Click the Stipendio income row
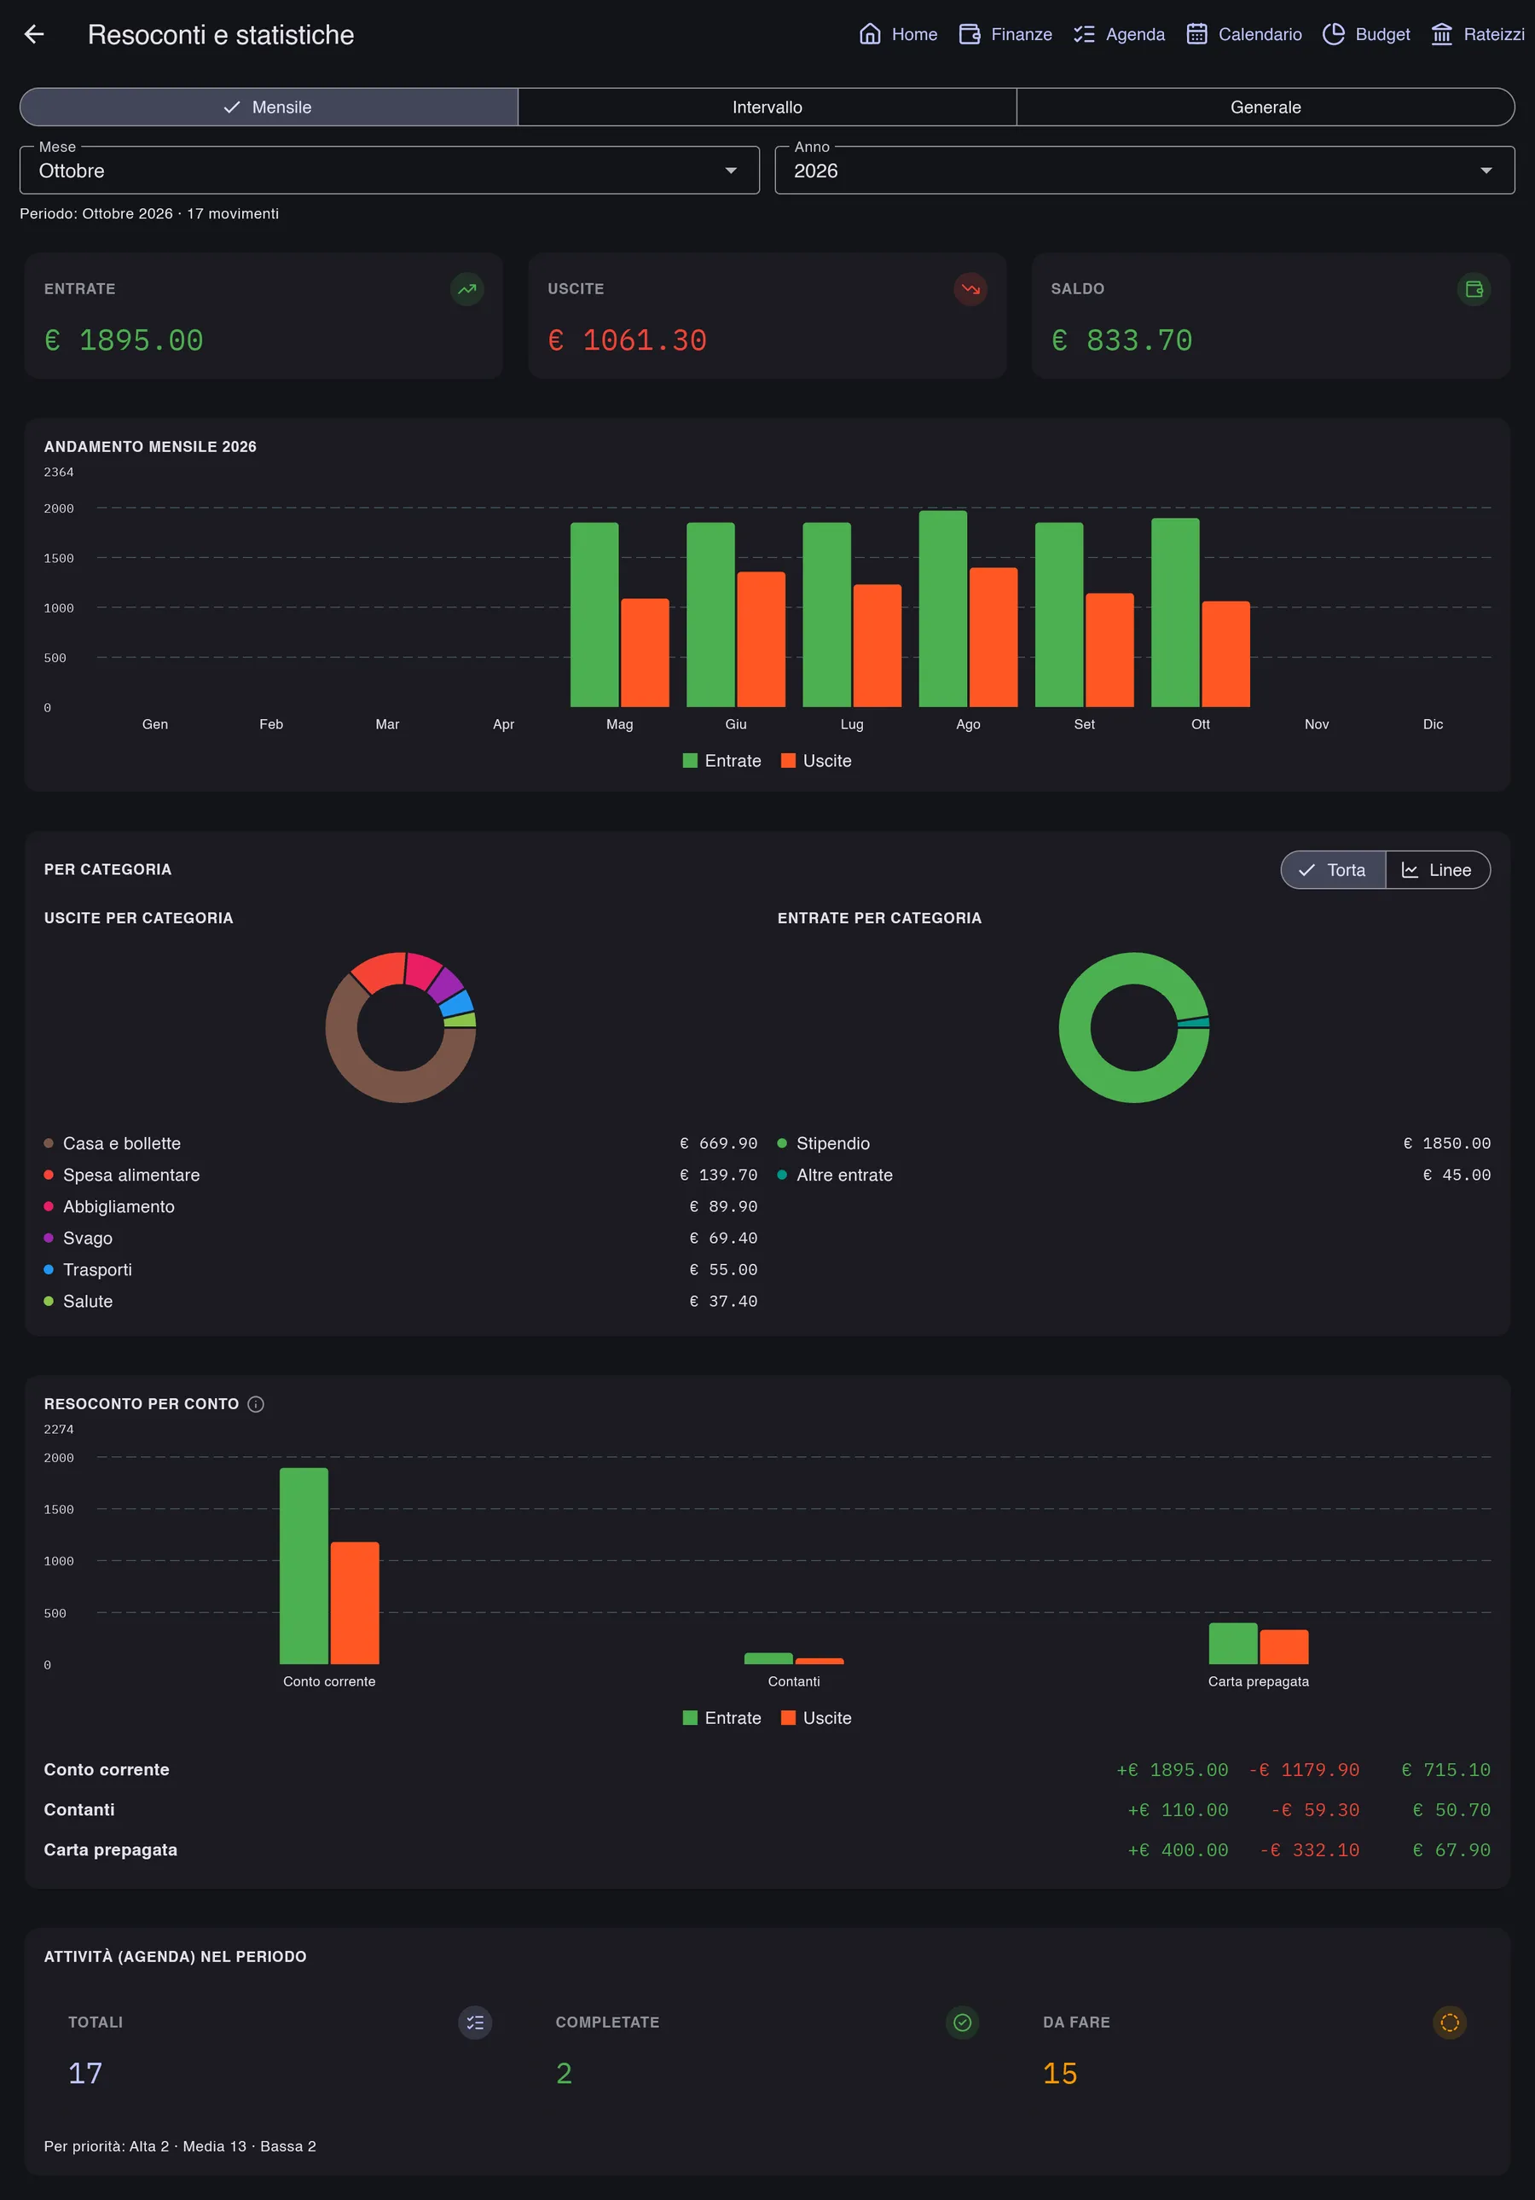Viewport: 1535px width, 2200px height. pos(1133,1143)
